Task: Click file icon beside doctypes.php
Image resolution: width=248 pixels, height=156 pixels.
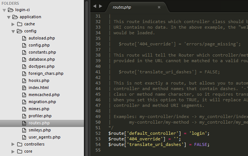Action: click(24, 67)
